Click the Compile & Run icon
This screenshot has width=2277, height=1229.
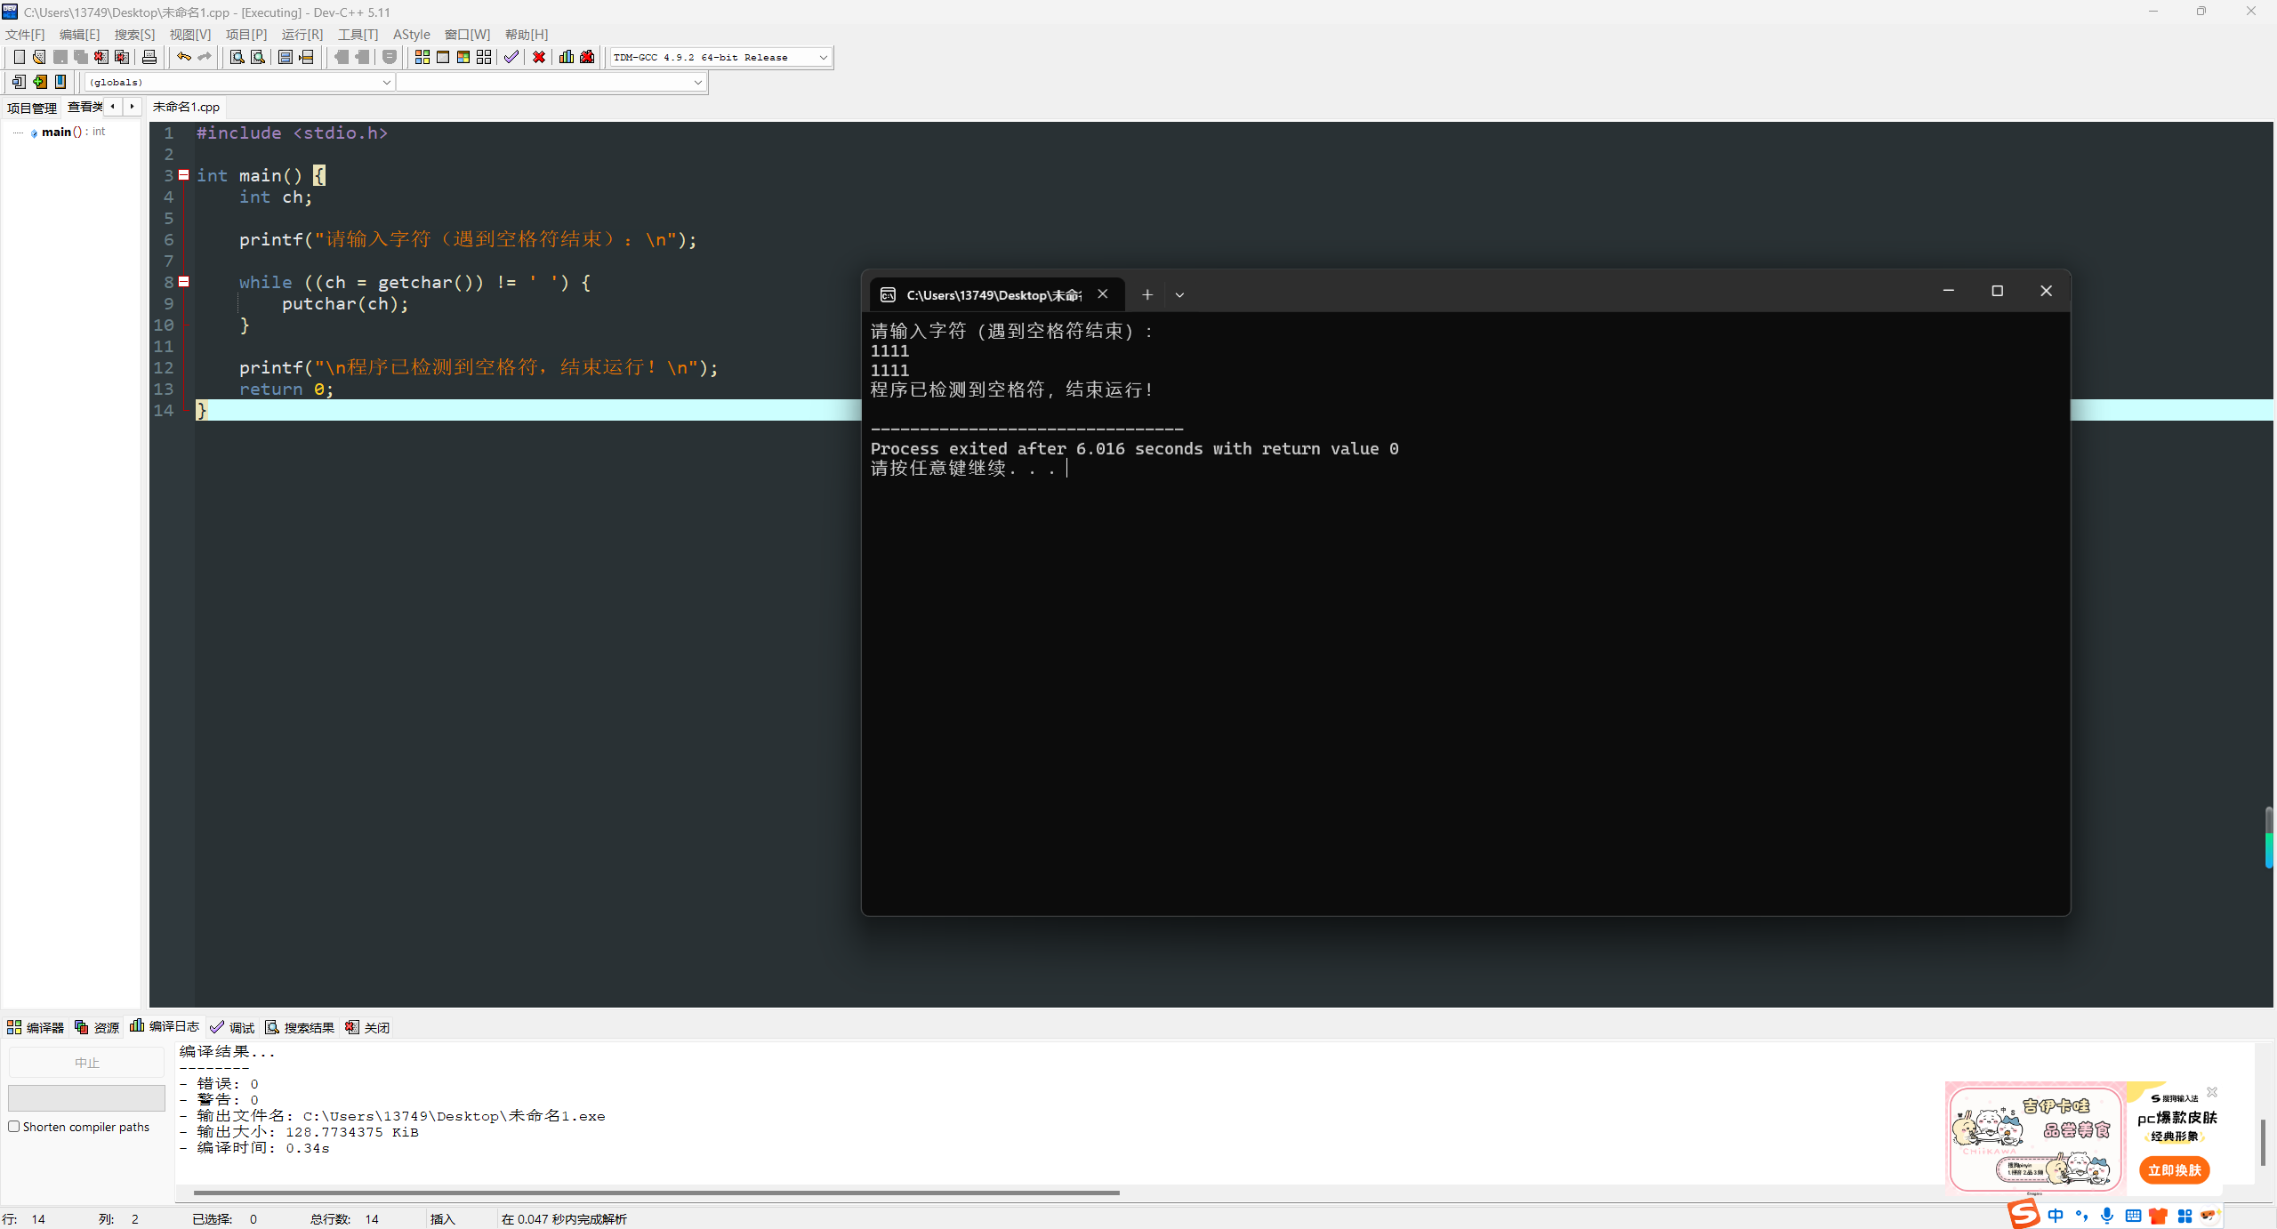tap(463, 57)
